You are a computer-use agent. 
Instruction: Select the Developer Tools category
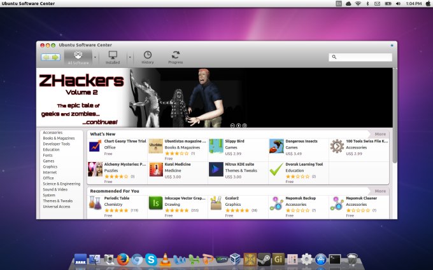pyautogui.click(x=56, y=144)
